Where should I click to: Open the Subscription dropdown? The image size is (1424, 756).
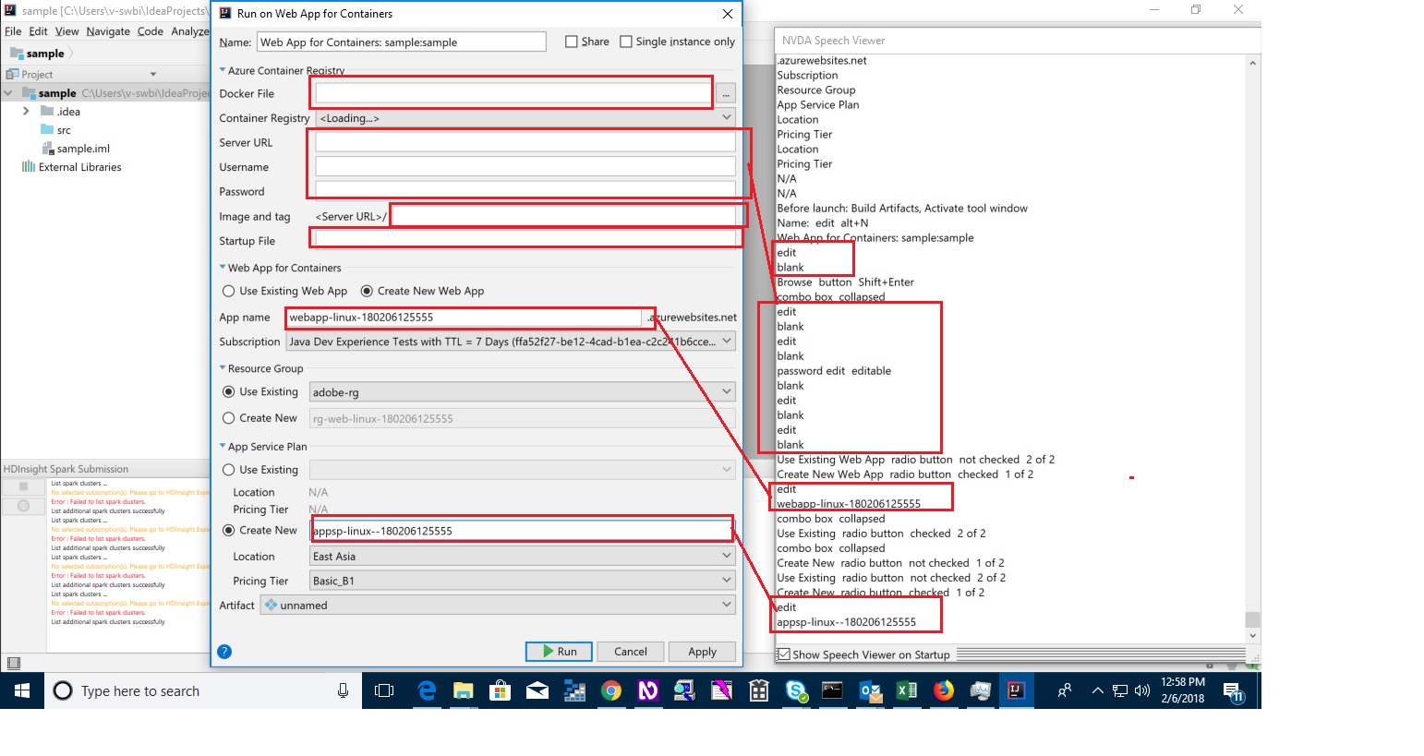727,341
